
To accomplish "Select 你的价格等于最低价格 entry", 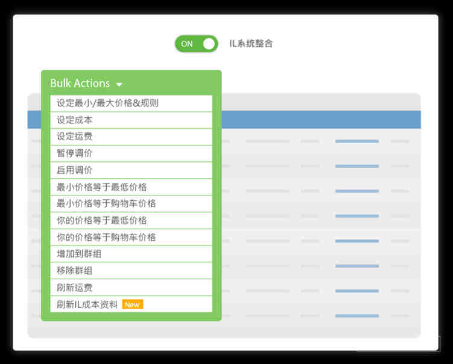I will pos(131,220).
